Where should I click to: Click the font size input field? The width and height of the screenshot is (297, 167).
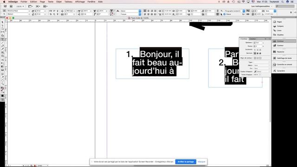pyautogui.click(x=40, y=11)
